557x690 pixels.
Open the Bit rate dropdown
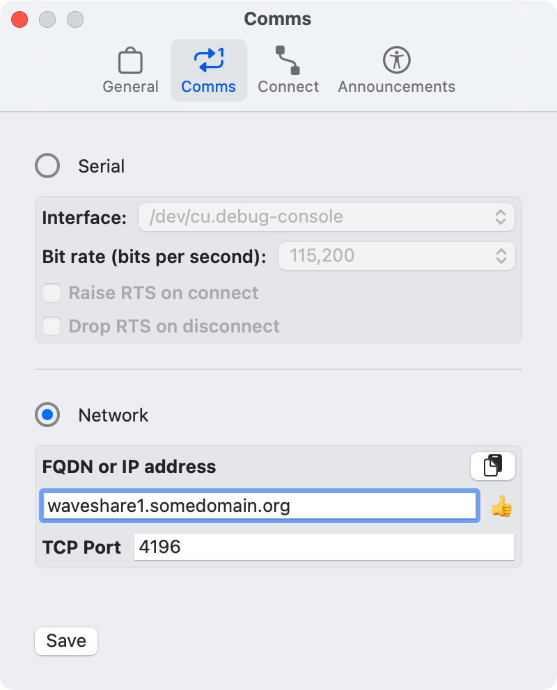pyautogui.click(x=396, y=256)
